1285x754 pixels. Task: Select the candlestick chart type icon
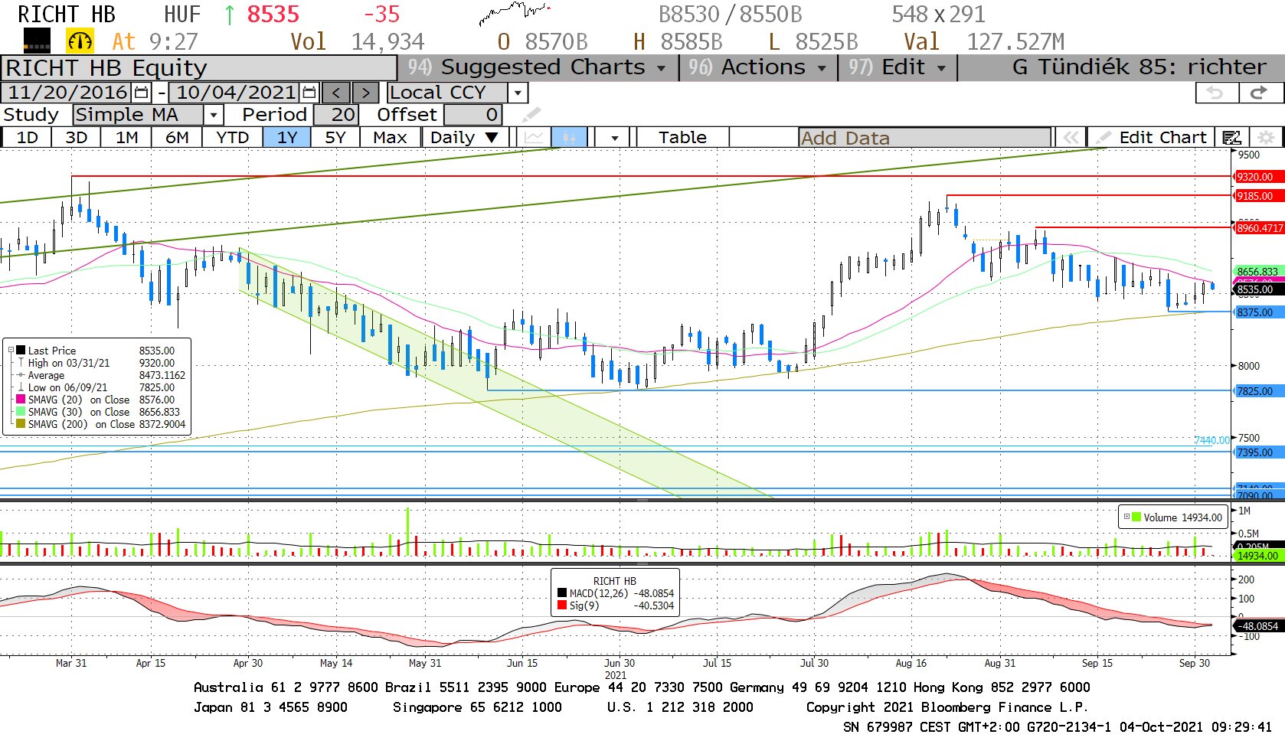(x=569, y=138)
